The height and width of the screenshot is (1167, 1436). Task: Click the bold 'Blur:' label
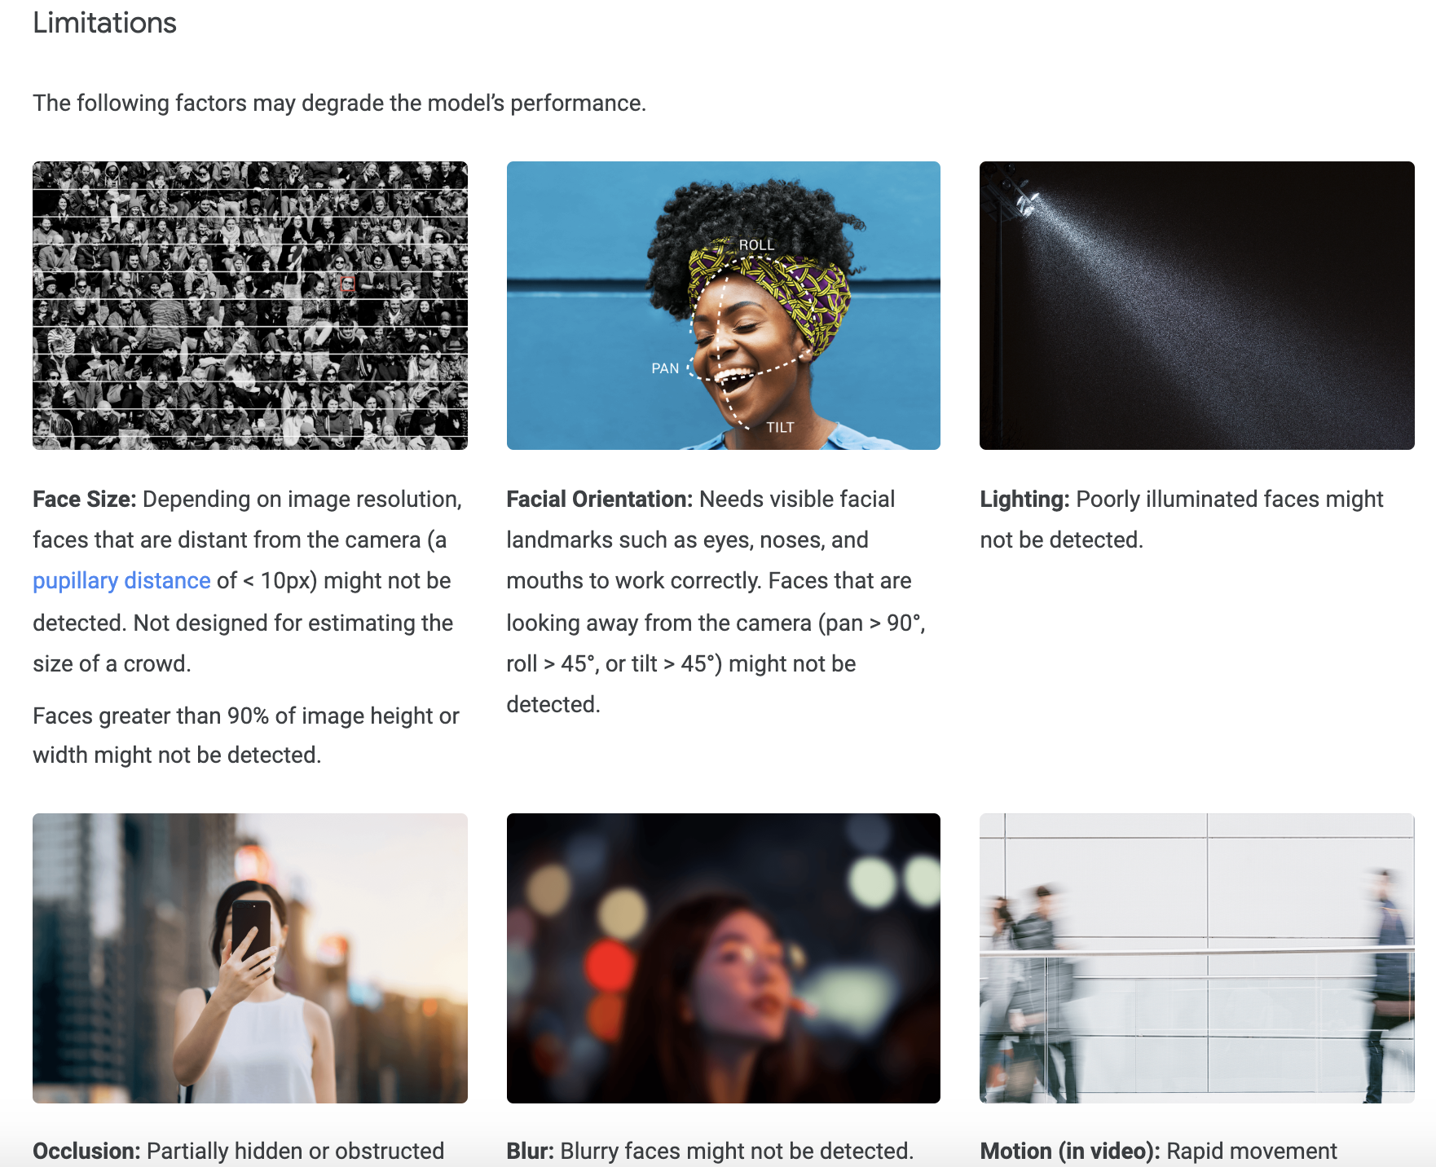point(530,1151)
